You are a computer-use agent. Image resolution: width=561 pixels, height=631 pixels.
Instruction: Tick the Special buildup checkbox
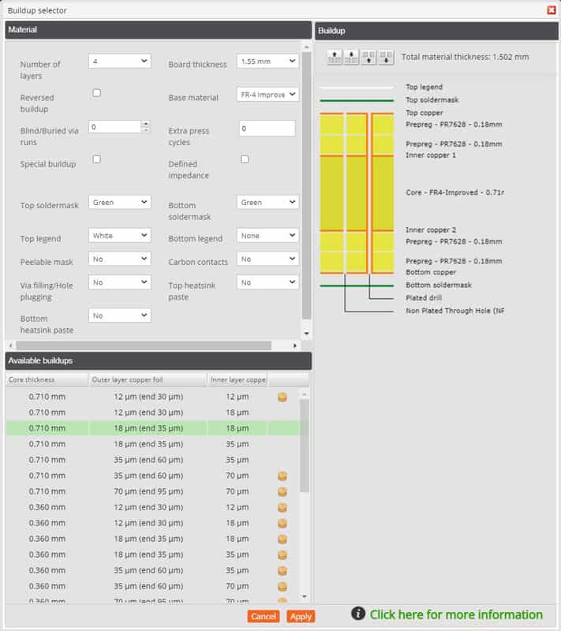pyautogui.click(x=96, y=159)
